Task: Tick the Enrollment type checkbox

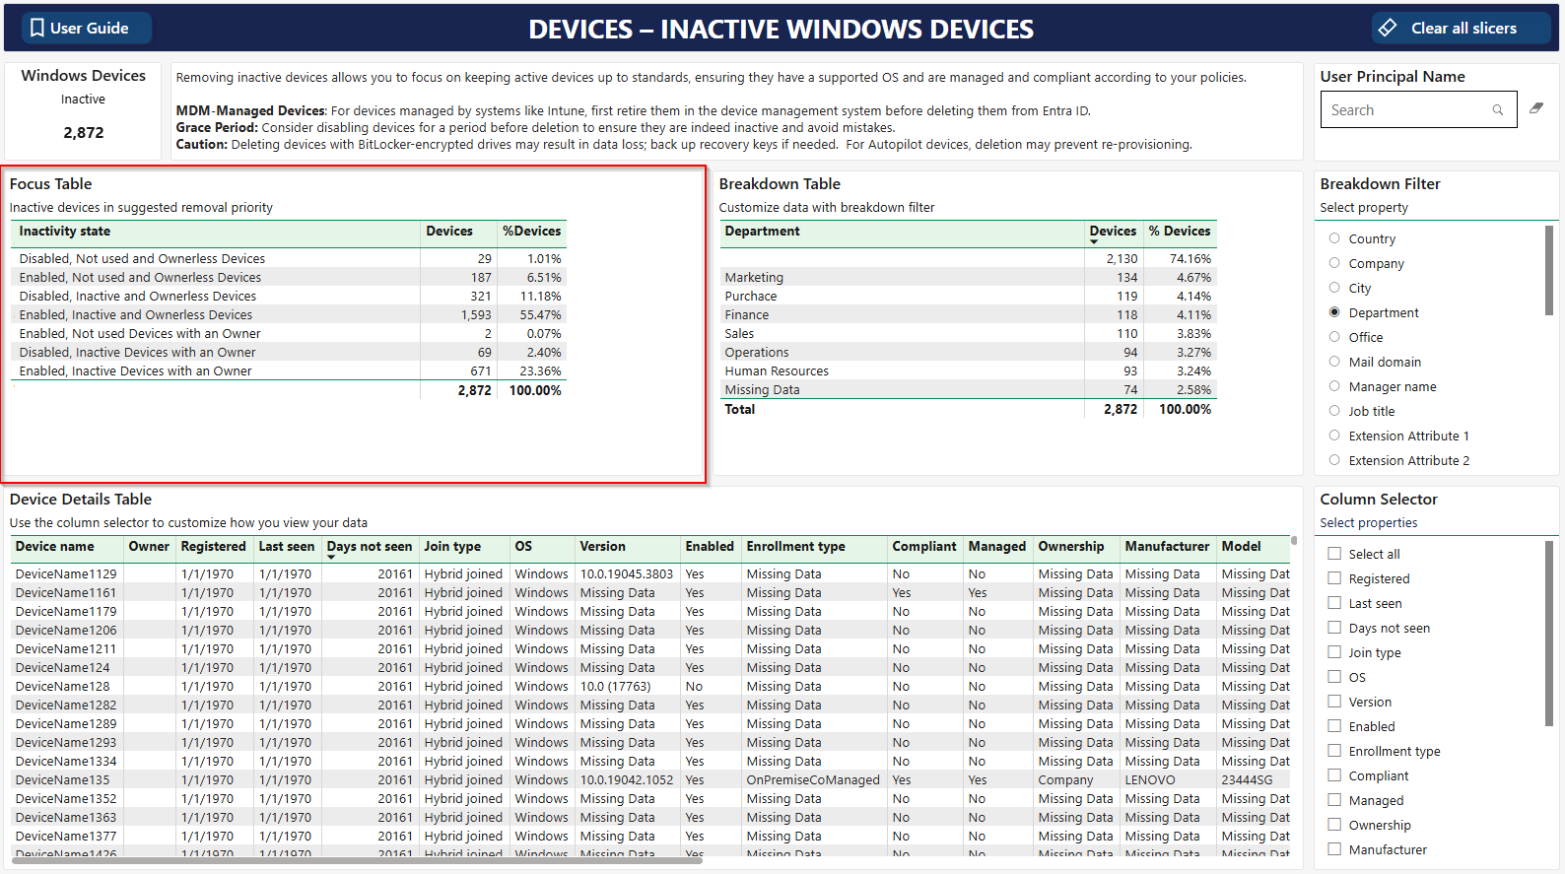Action: coord(1334,751)
